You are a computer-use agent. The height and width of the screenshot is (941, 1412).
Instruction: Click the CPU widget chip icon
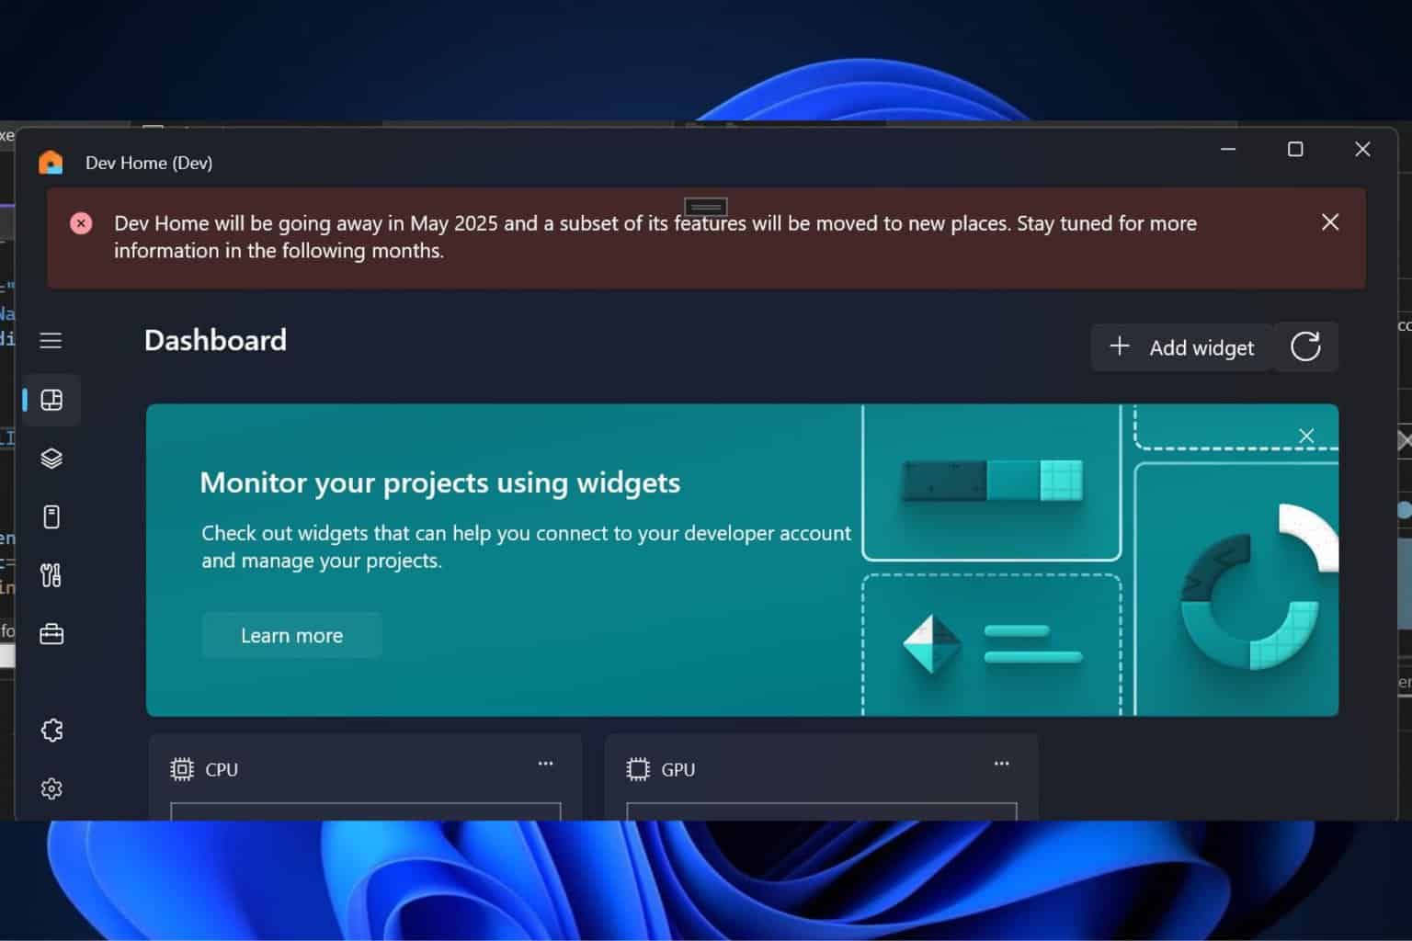click(182, 769)
